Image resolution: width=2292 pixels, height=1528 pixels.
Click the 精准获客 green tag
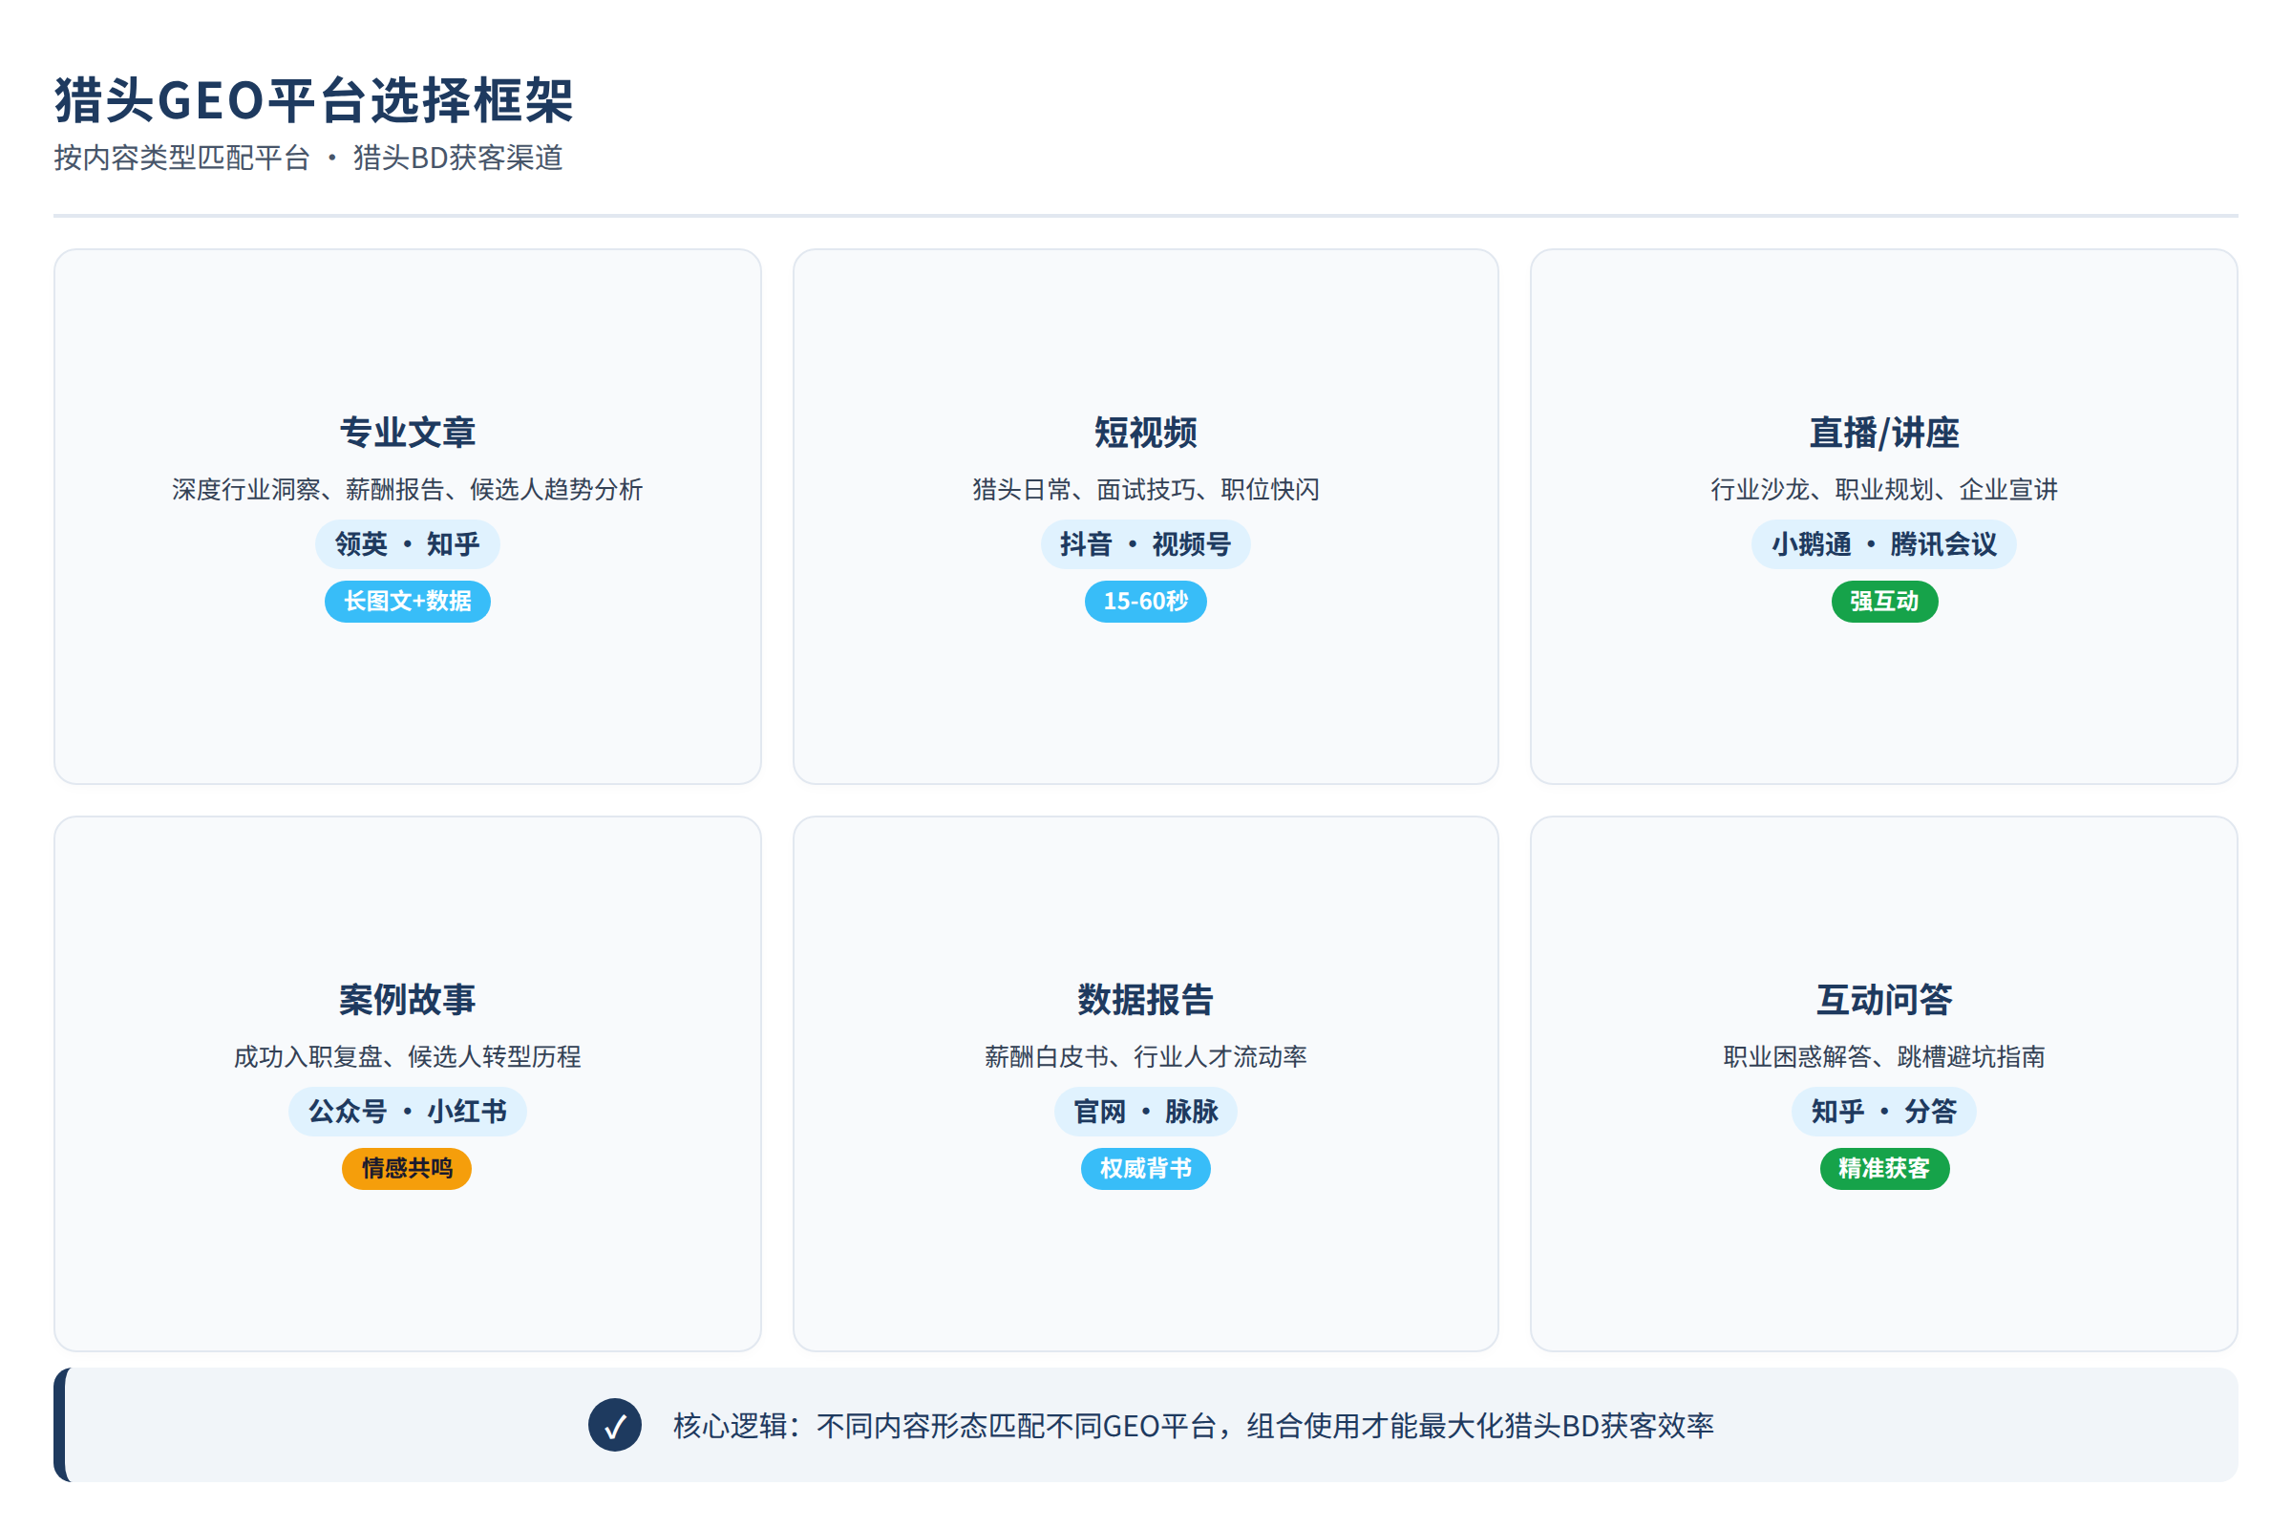[x=1883, y=1168]
